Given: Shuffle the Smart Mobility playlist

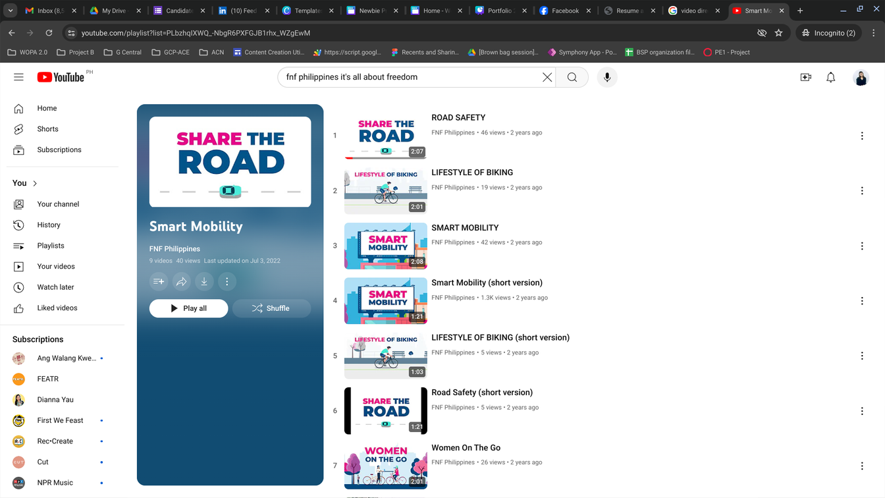Looking at the screenshot, I should point(271,308).
